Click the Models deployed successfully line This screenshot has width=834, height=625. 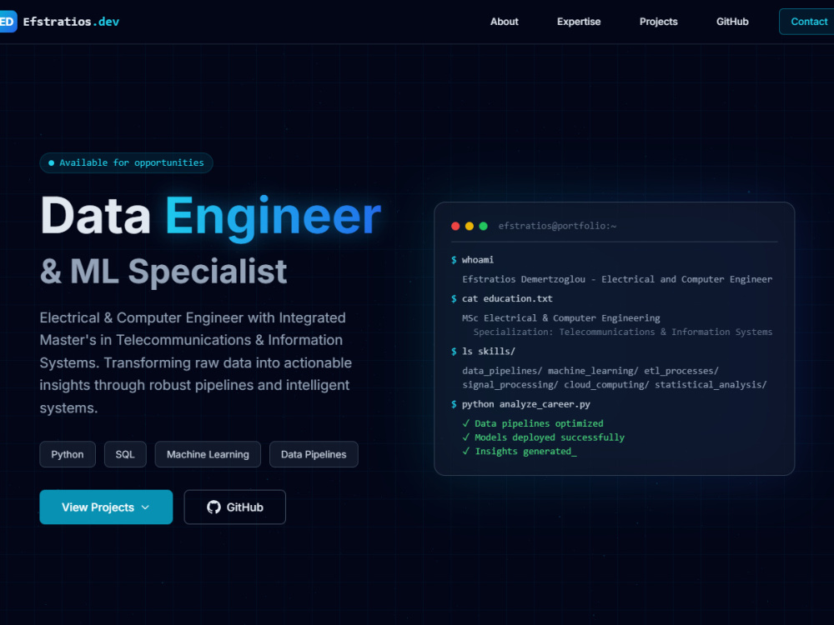[x=544, y=437]
